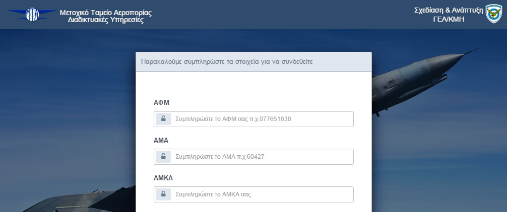The width and height of the screenshot is (507, 212).
Task: Click the ΓΕΑ/ΚΜΗ text in the header
Action: pos(449,19)
